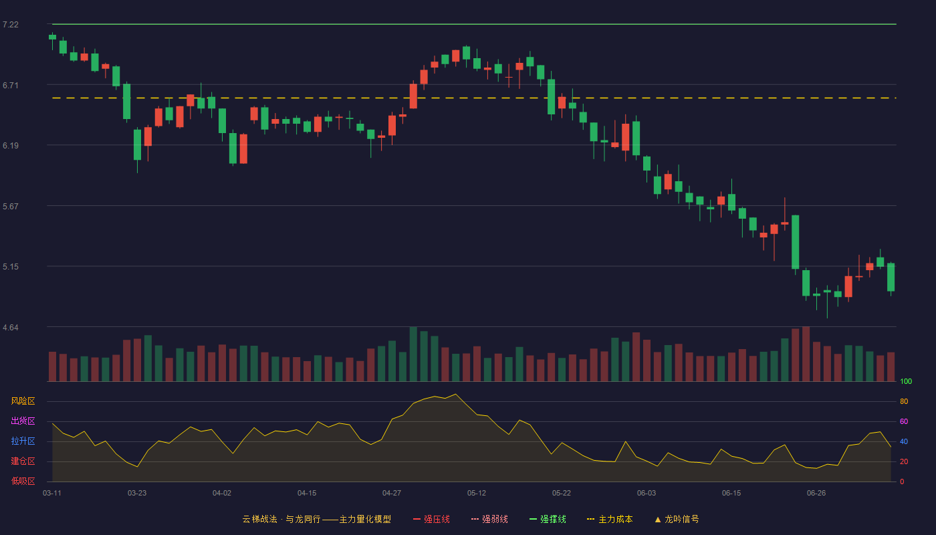Image resolution: width=936 pixels, height=535 pixels.
Task: Toggle the 强压线 legend entry
Action: point(431,519)
